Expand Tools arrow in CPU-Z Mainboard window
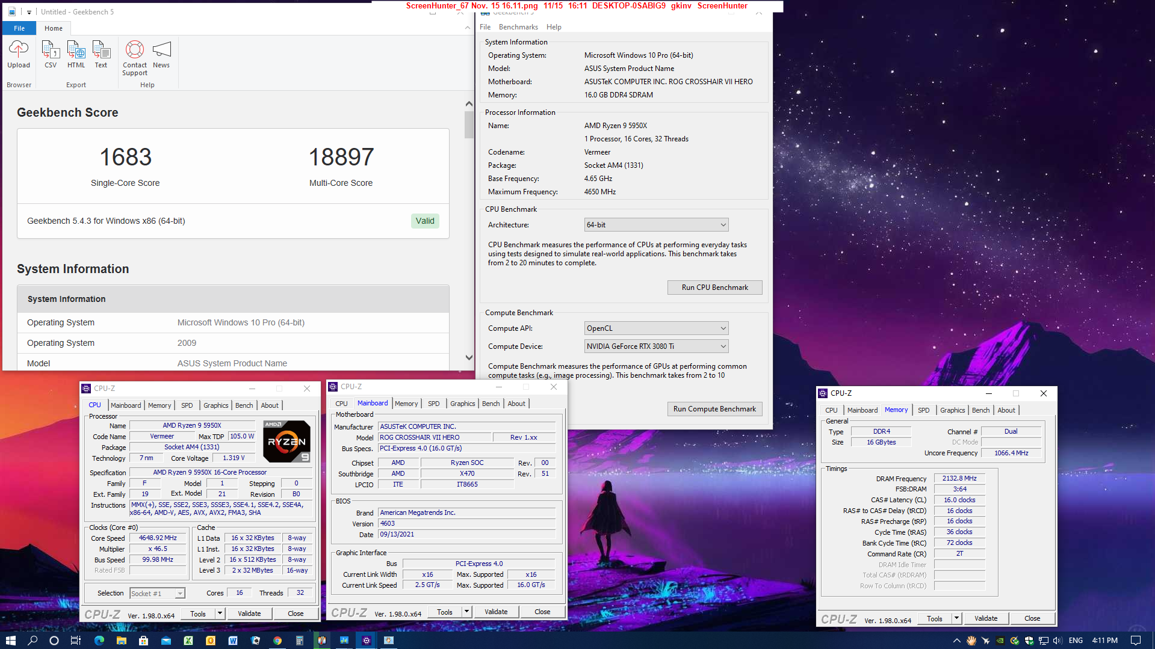 point(466,612)
